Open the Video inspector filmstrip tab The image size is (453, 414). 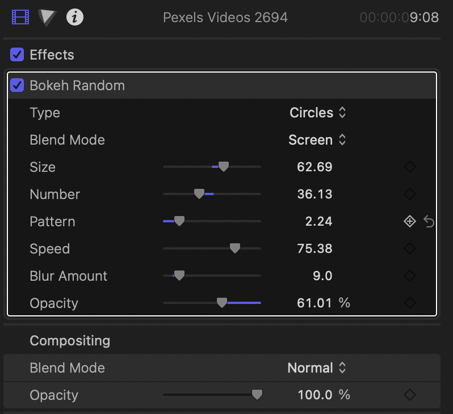coord(20,17)
